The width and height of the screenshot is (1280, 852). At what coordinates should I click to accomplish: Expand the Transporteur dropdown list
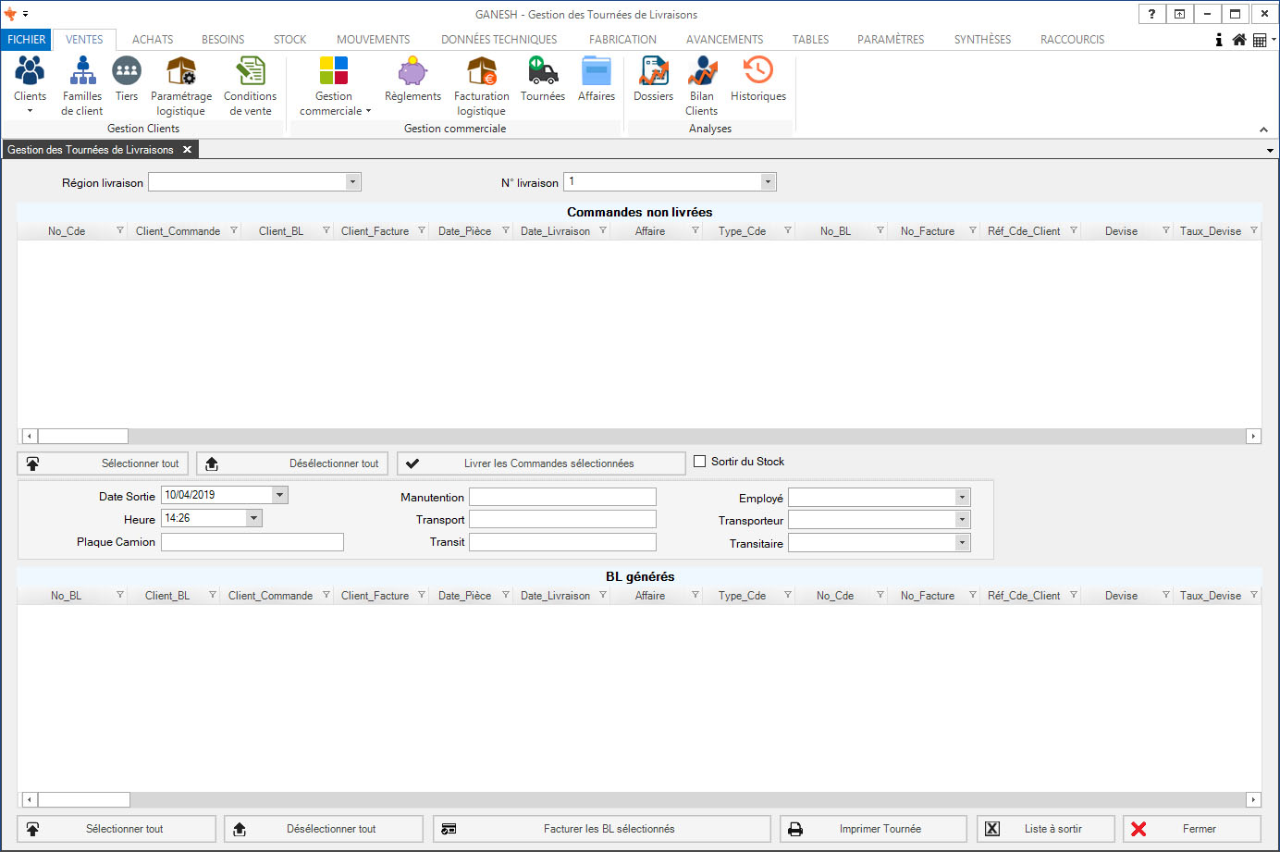(962, 520)
